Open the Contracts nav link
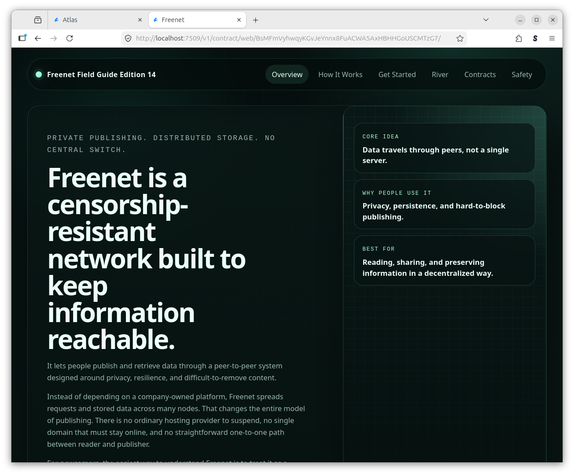The height and width of the screenshot is (475, 574). click(x=480, y=74)
